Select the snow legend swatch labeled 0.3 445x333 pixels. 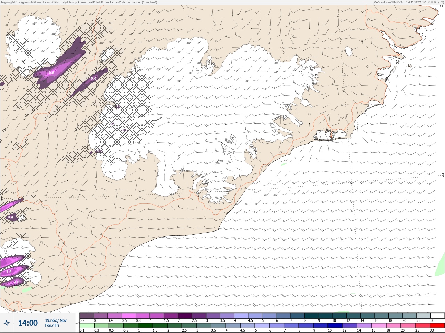tap(101, 315)
